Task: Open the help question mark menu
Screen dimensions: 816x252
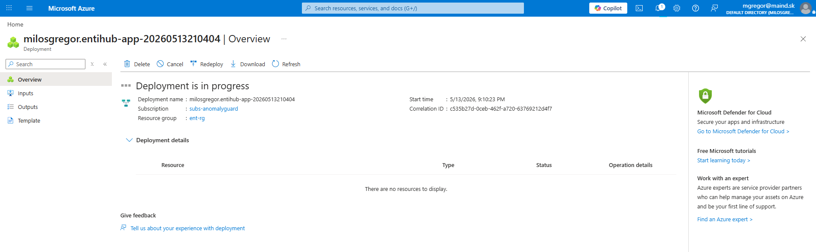Action: tap(696, 8)
